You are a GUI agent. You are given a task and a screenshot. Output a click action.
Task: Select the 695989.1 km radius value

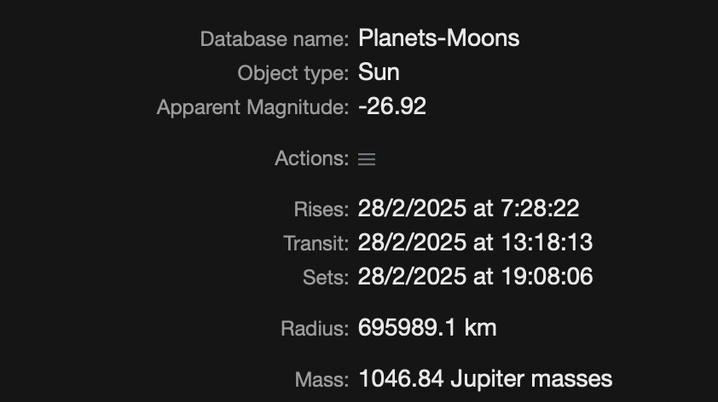427,327
